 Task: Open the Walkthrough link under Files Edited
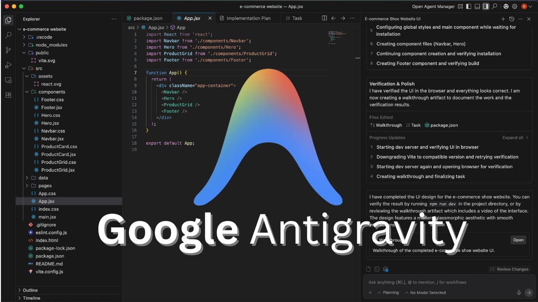tap(386, 125)
